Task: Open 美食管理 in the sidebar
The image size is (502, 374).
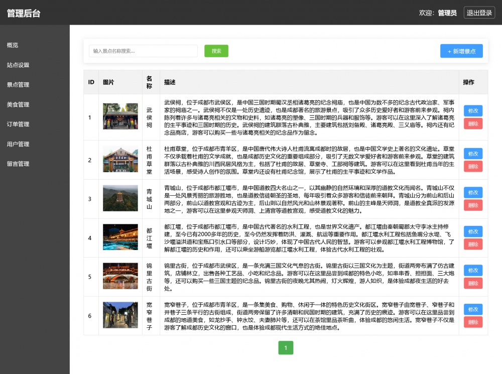Action: [18, 104]
